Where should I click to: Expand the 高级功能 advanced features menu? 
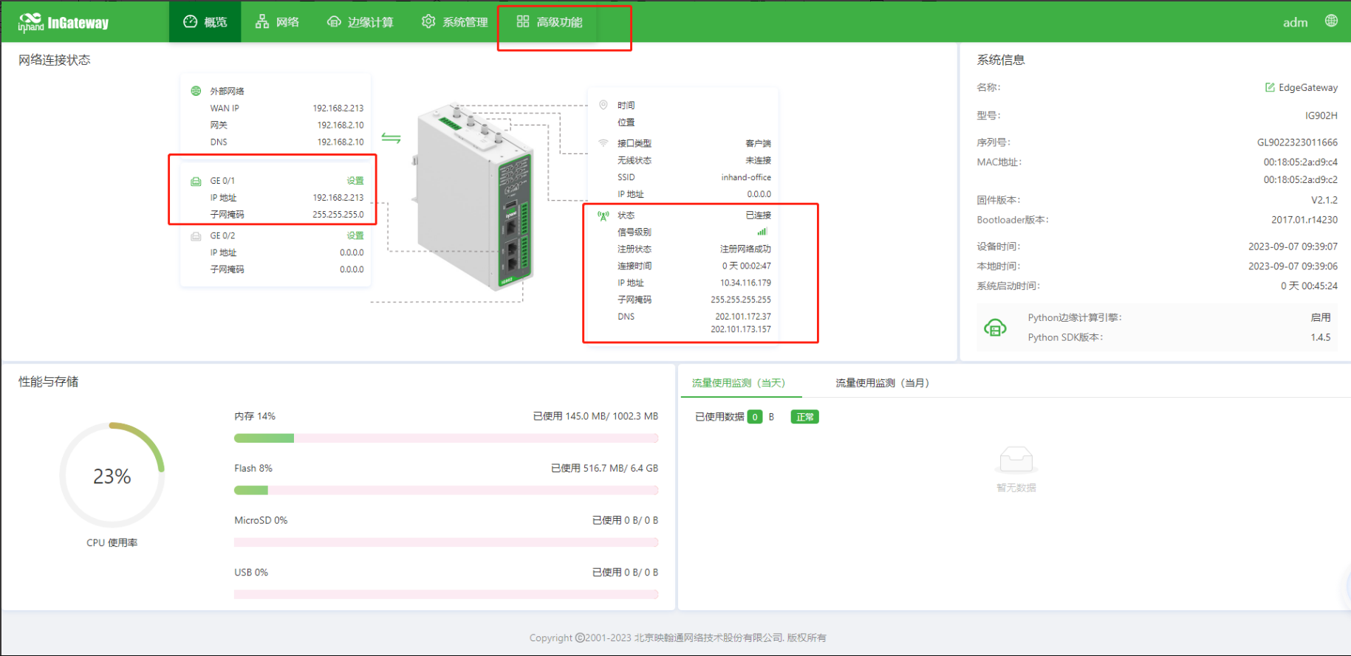[550, 22]
